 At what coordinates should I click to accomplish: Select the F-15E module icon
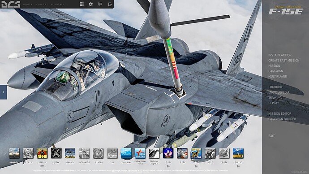pyautogui.click(x=182, y=153)
